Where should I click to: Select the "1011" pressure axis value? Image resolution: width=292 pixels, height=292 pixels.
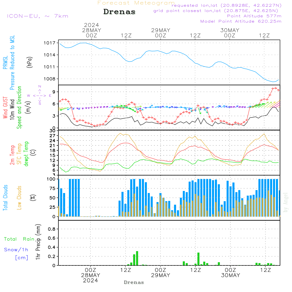click(50, 67)
